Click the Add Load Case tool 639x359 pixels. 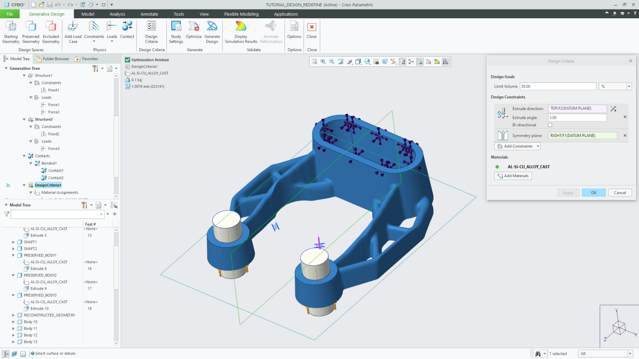pyautogui.click(x=73, y=31)
